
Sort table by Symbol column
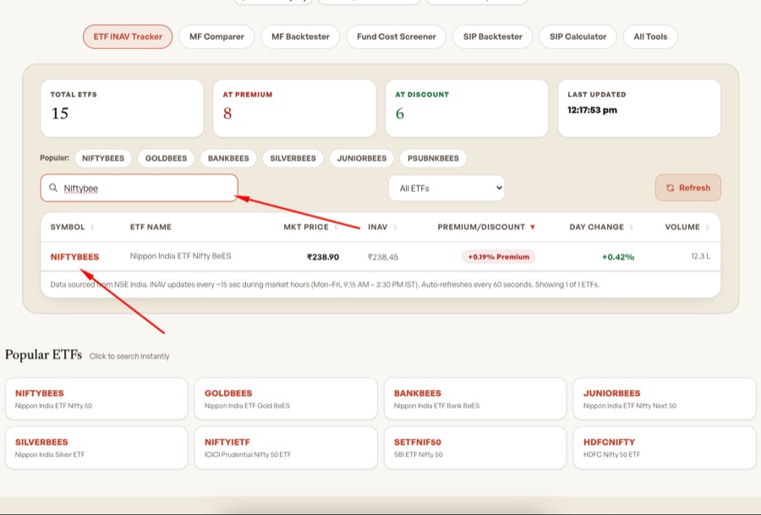72,227
